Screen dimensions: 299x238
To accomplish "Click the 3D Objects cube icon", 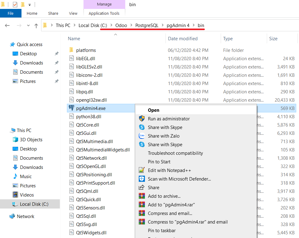I will (15, 140).
